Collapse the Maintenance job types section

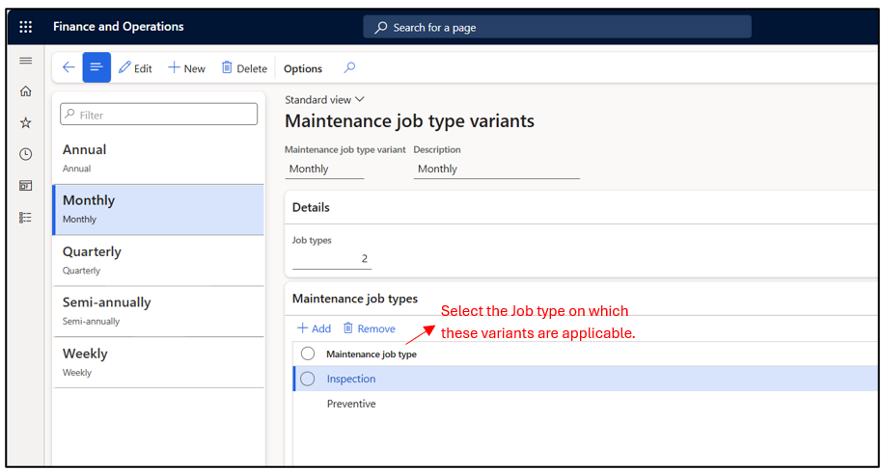pos(356,300)
